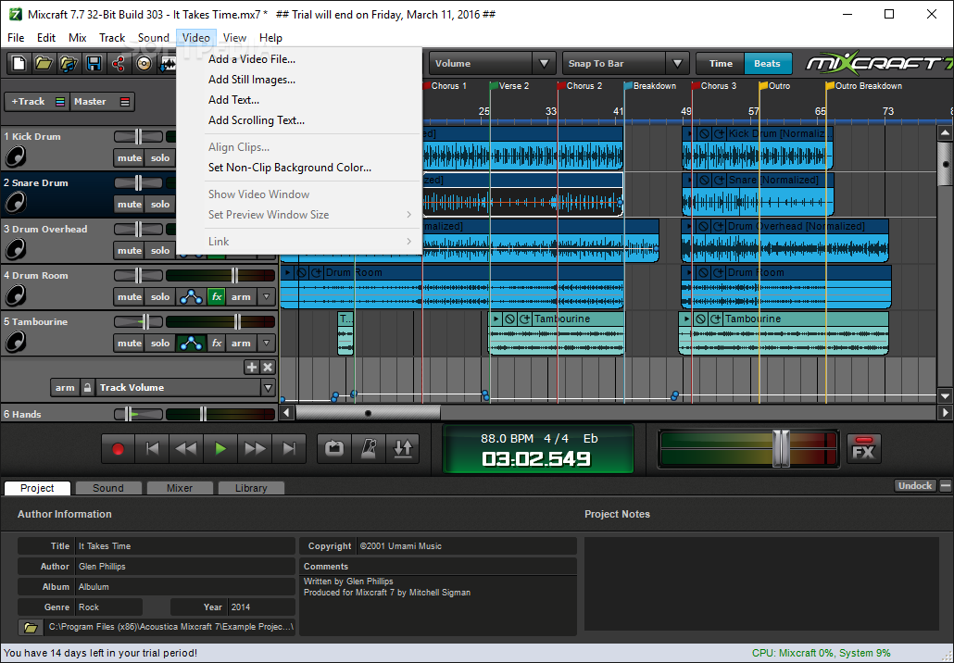Expand the middle Tambourine clip's triangle
The height and width of the screenshot is (663, 954).
coord(496,319)
